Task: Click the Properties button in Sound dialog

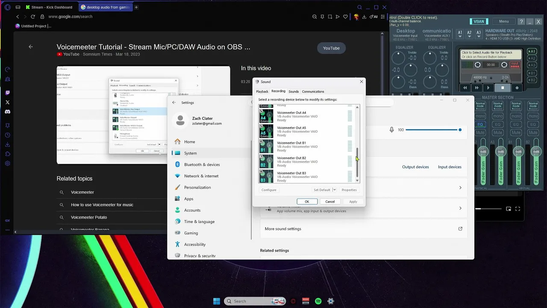Action: [349, 190]
